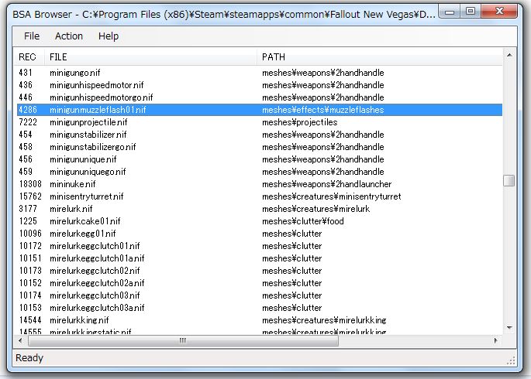
Task: Select file mirelurkeggclutch01.nif
Action: click(95, 246)
